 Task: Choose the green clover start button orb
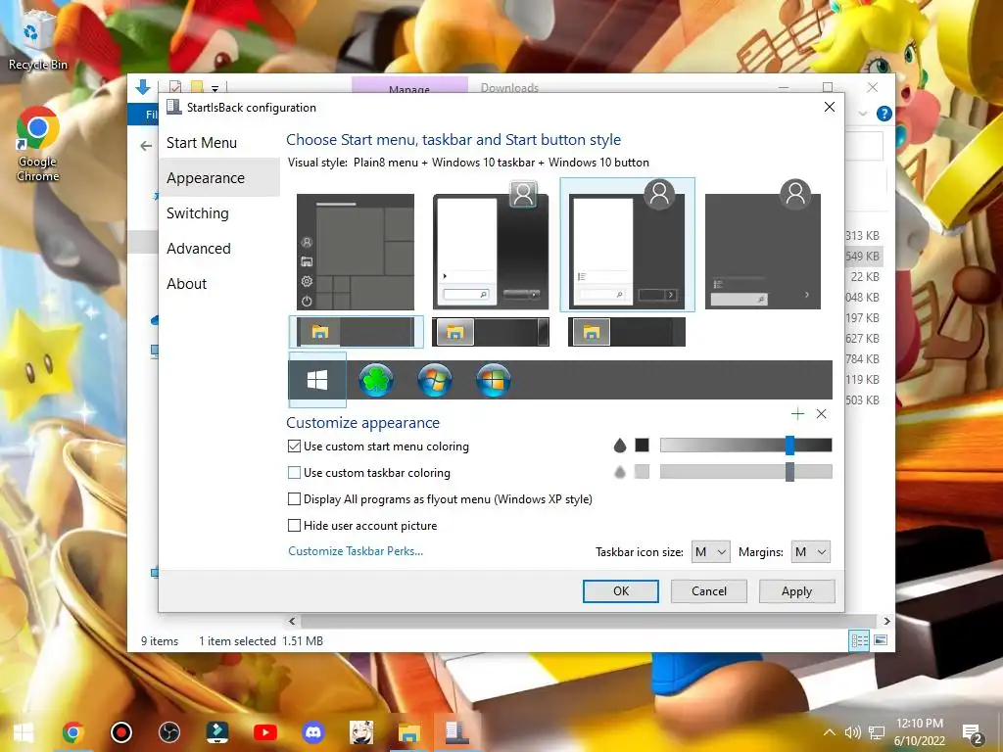(375, 380)
